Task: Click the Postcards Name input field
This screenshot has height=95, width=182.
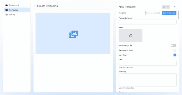Action: (x=147, y=22)
